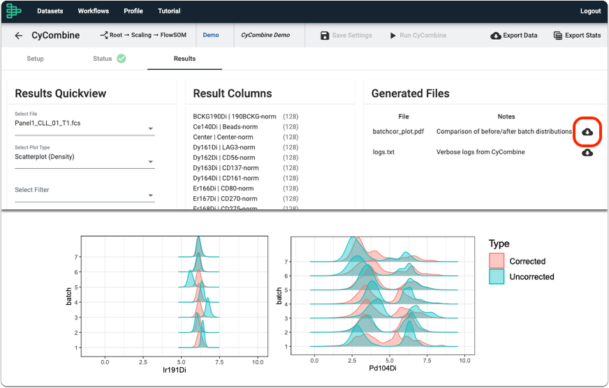Go back using the left arrow icon
This screenshot has height=388, width=609.
point(19,36)
